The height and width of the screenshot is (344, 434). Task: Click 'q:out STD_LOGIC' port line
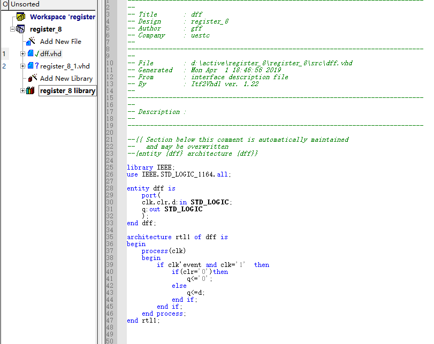[x=172, y=209]
